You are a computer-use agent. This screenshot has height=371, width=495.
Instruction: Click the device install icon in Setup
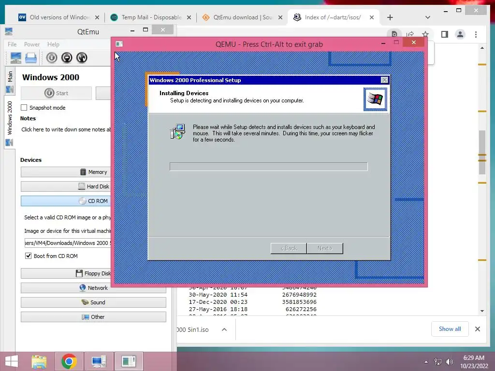pos(177,131)
